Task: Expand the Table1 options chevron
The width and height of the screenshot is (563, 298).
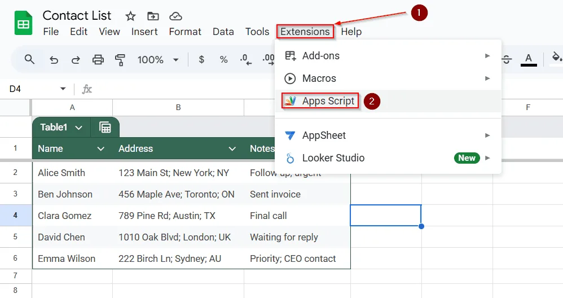Action: coord(79,128)
